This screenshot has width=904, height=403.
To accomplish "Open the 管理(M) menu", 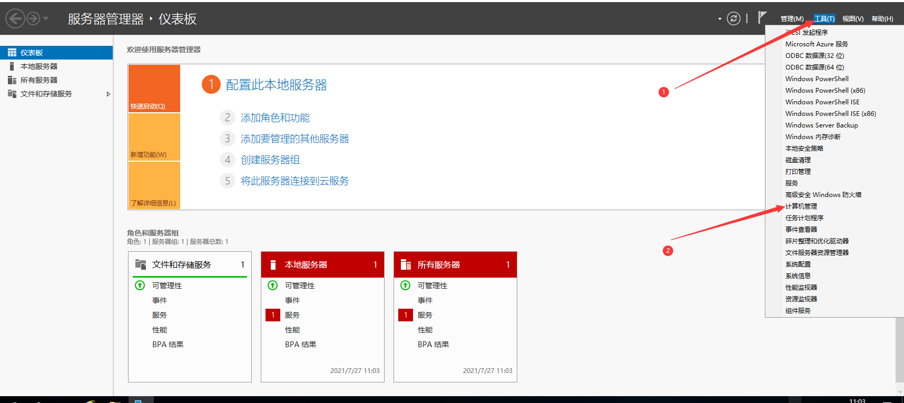I will (792, 19).
